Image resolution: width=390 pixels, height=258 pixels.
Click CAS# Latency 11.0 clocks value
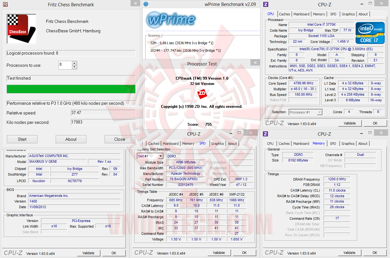[x=337, y=190]
